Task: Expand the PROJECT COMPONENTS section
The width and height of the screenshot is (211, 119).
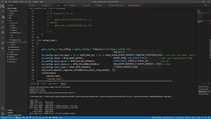Action: (14, 115)
